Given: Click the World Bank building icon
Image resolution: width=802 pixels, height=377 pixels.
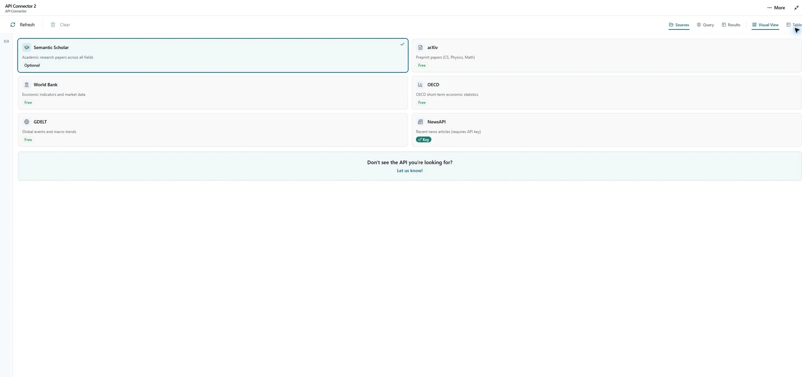Looking at the screenshot, I should point(27,85).
